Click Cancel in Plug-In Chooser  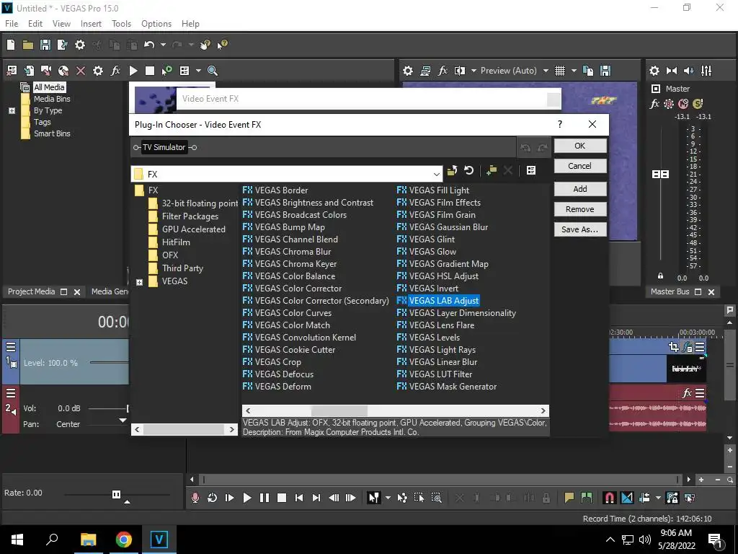(x=580, y=166)
